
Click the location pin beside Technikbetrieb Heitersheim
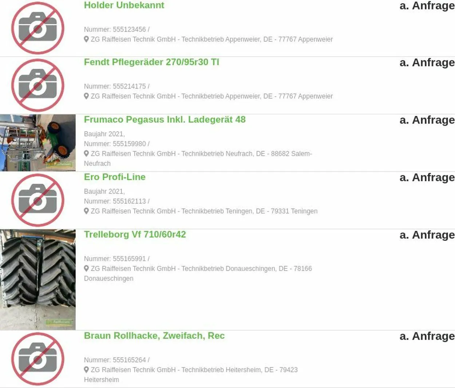86,369
